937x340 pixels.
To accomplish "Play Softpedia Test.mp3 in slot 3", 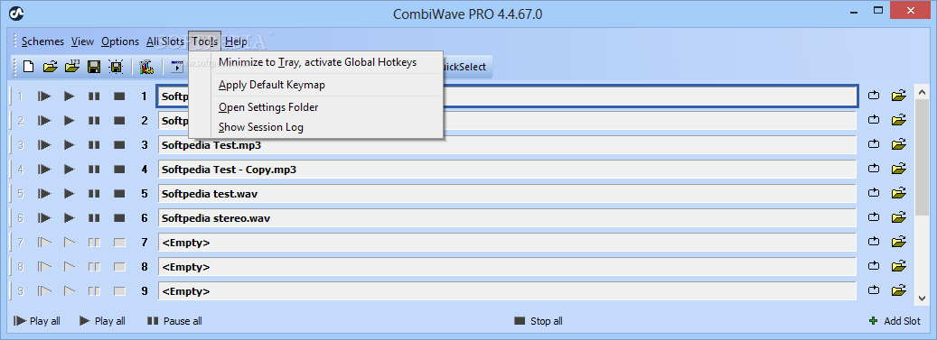I will 70,145.
